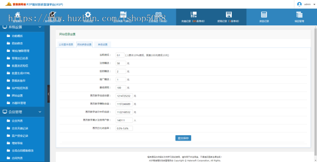Open 密码修改 in the sidebar

coord(17,43)
